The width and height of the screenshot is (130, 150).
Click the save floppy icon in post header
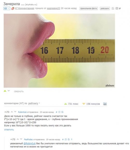[113, 8]
